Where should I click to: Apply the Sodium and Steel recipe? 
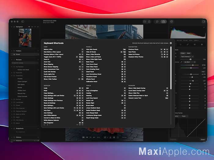coord(23,70)
